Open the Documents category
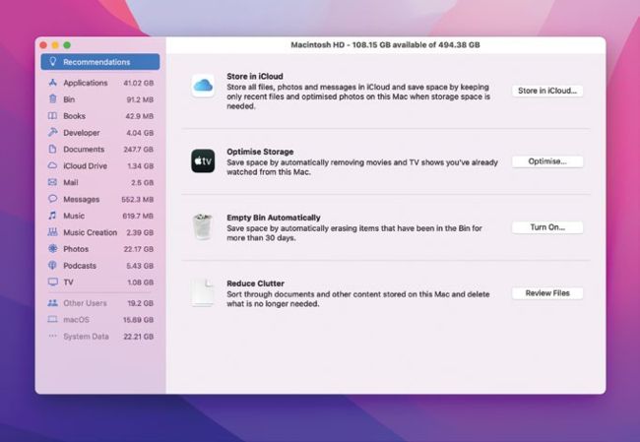Screen dimensions: 640x442 (x=84, y=150)
